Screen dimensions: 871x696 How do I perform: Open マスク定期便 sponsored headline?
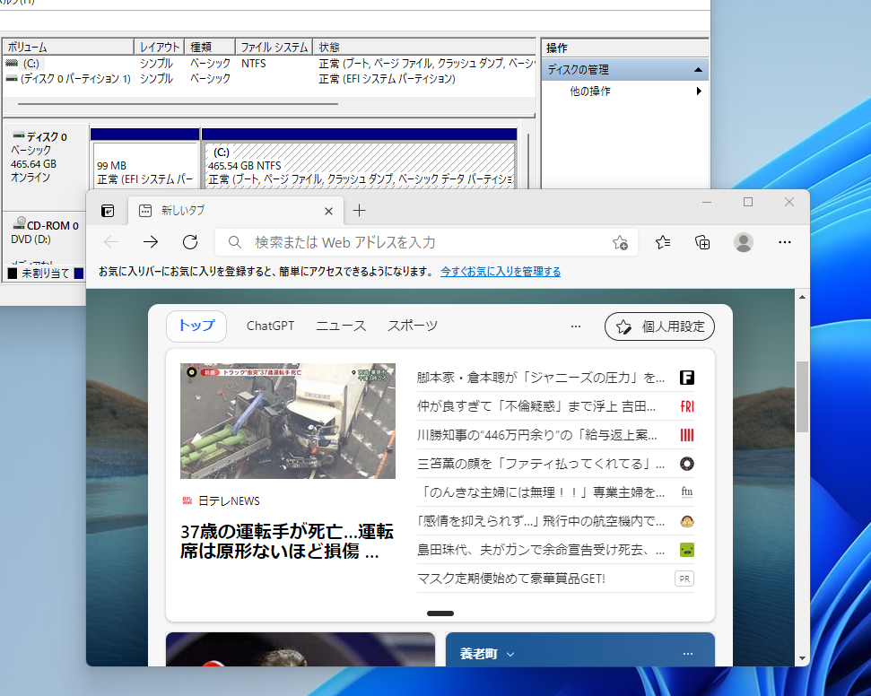click(511, 579)
